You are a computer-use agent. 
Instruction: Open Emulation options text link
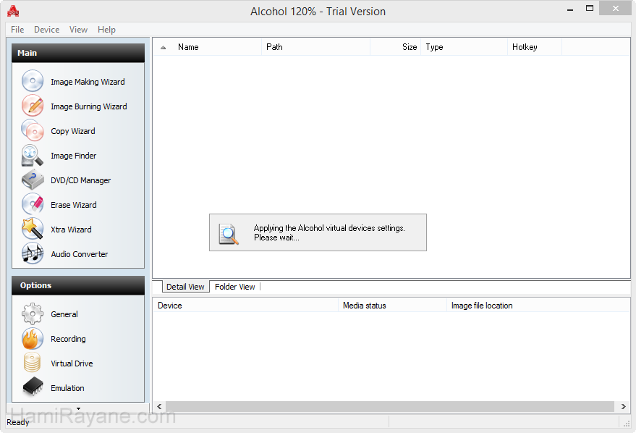(x=67, y=388)
